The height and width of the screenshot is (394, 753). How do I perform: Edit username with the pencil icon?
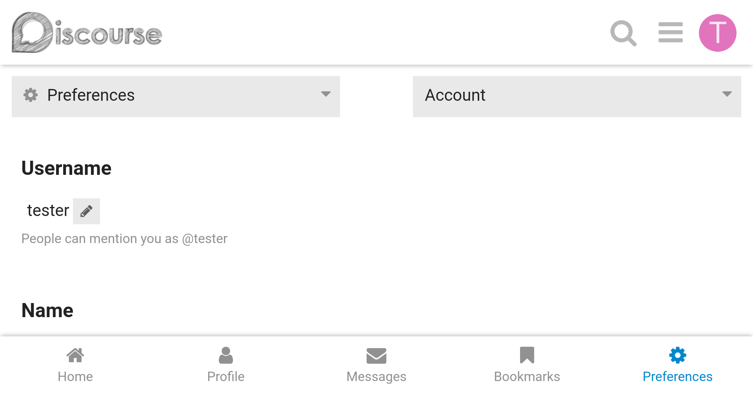pyautogui.click(x=86, y=211)
